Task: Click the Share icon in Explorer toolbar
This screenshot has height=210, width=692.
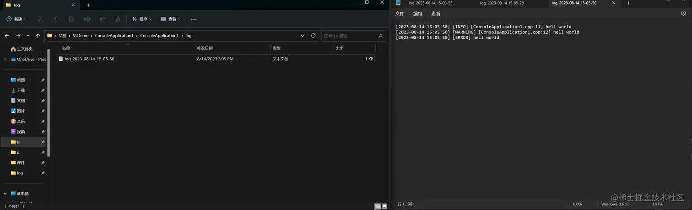Action: pyautogui.click(x=103, y=19)
